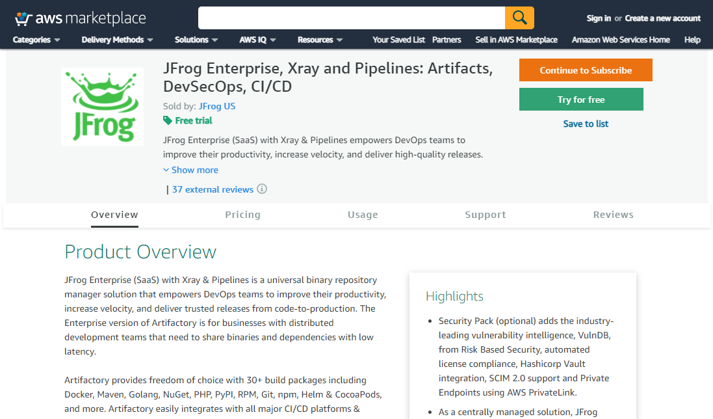Switch to the Pricing tab
The width and height of the screenshot is (713, 419).
point(242,215)
